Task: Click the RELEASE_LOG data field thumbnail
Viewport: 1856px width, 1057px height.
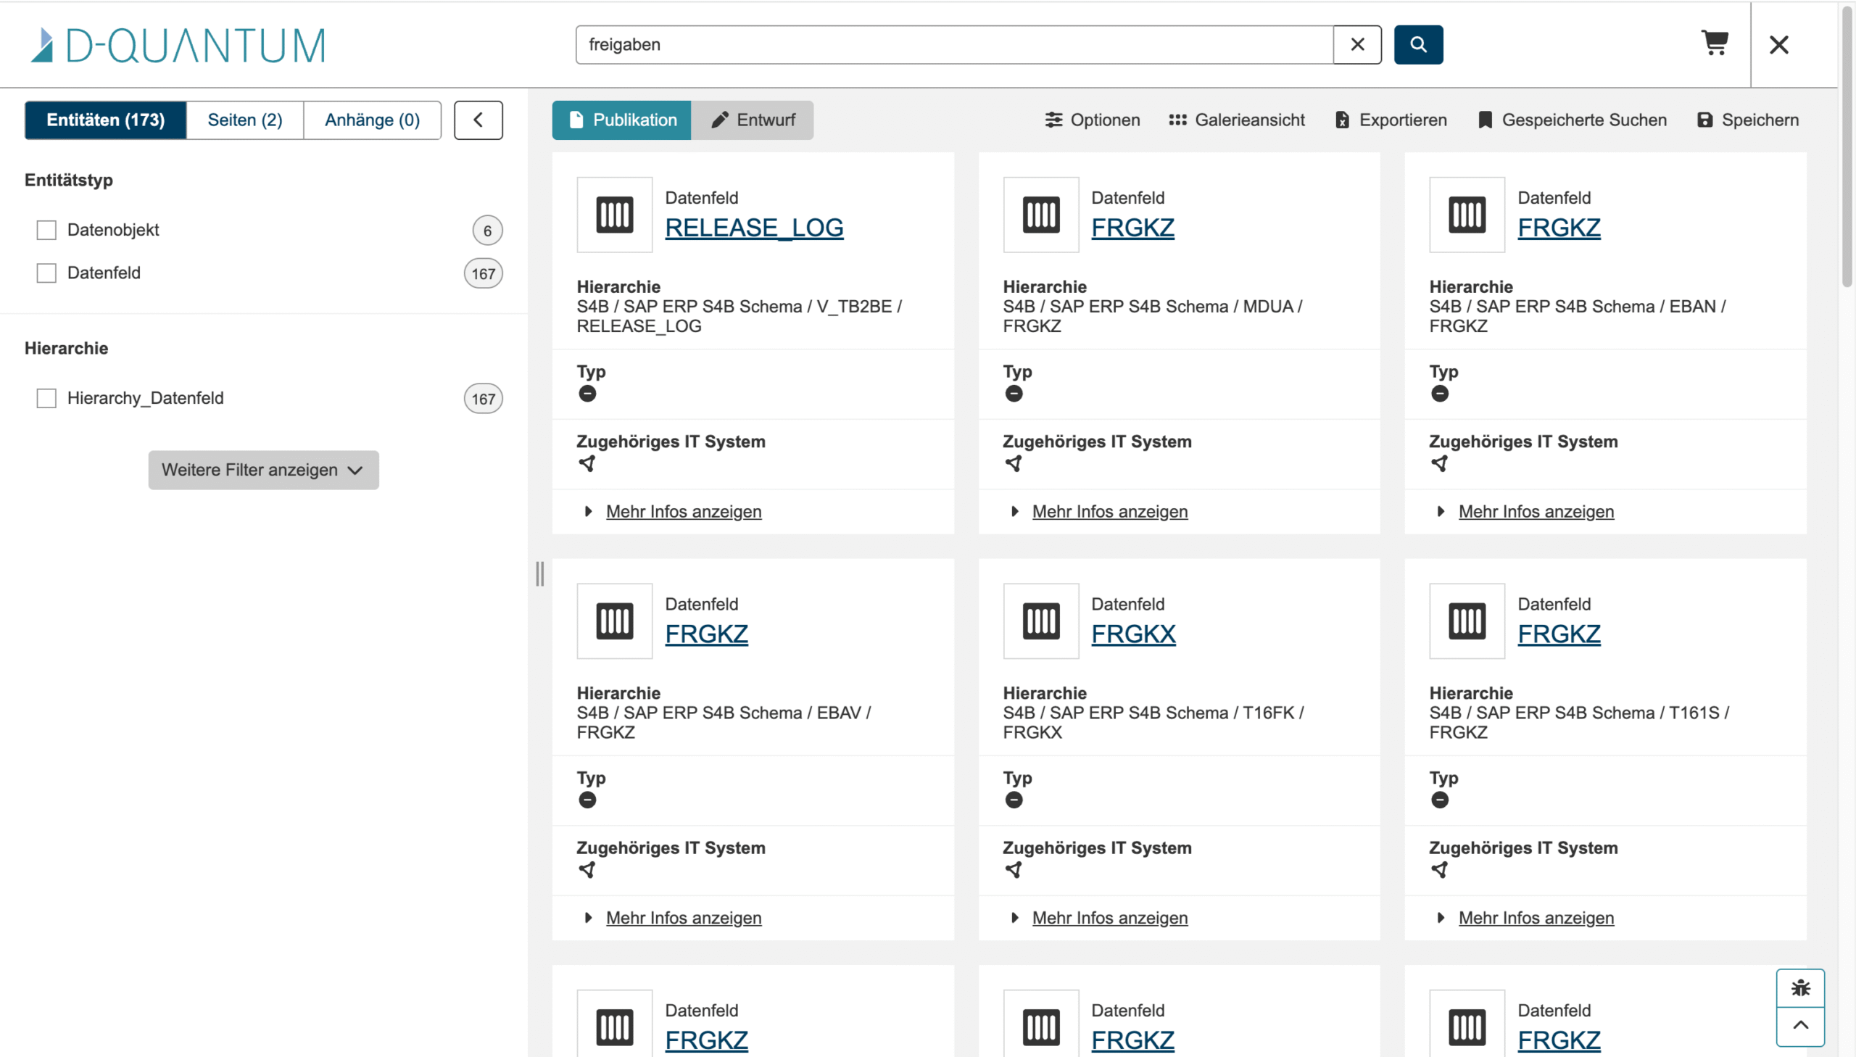Action: click(x=614, y=214)
